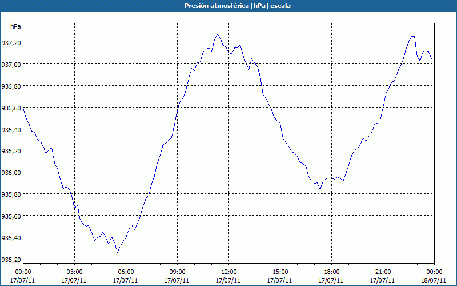Click the hPa unit label above the axis
Image resolution: width=457 pixels, height=286 pixels.
pos(15,26)
